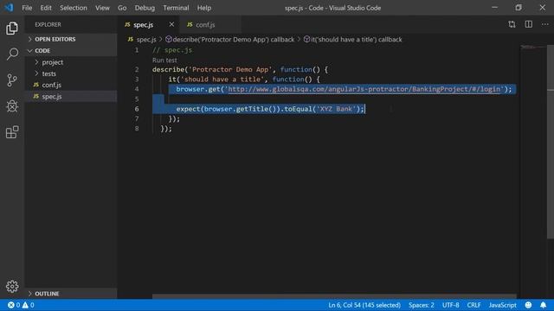The image size is (554, 311).
Task: Open the Go menu
Action: [x=122, y=8]
